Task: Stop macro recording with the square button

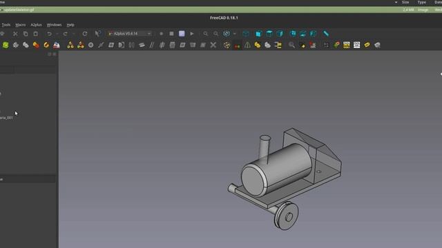Action: click(171, 34)
